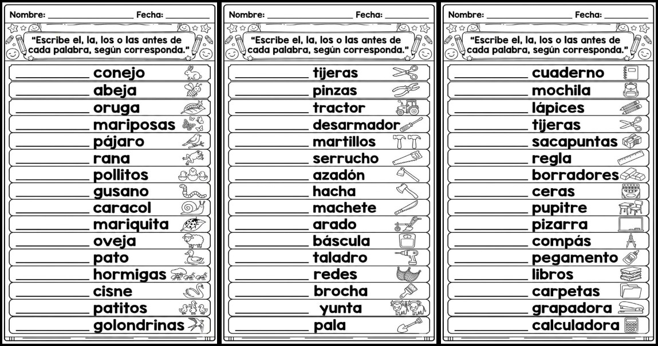The height and width of the screenshot is (346, 658).
Task: Click the tractor icon beside tractor
Action: click(407, 108)
